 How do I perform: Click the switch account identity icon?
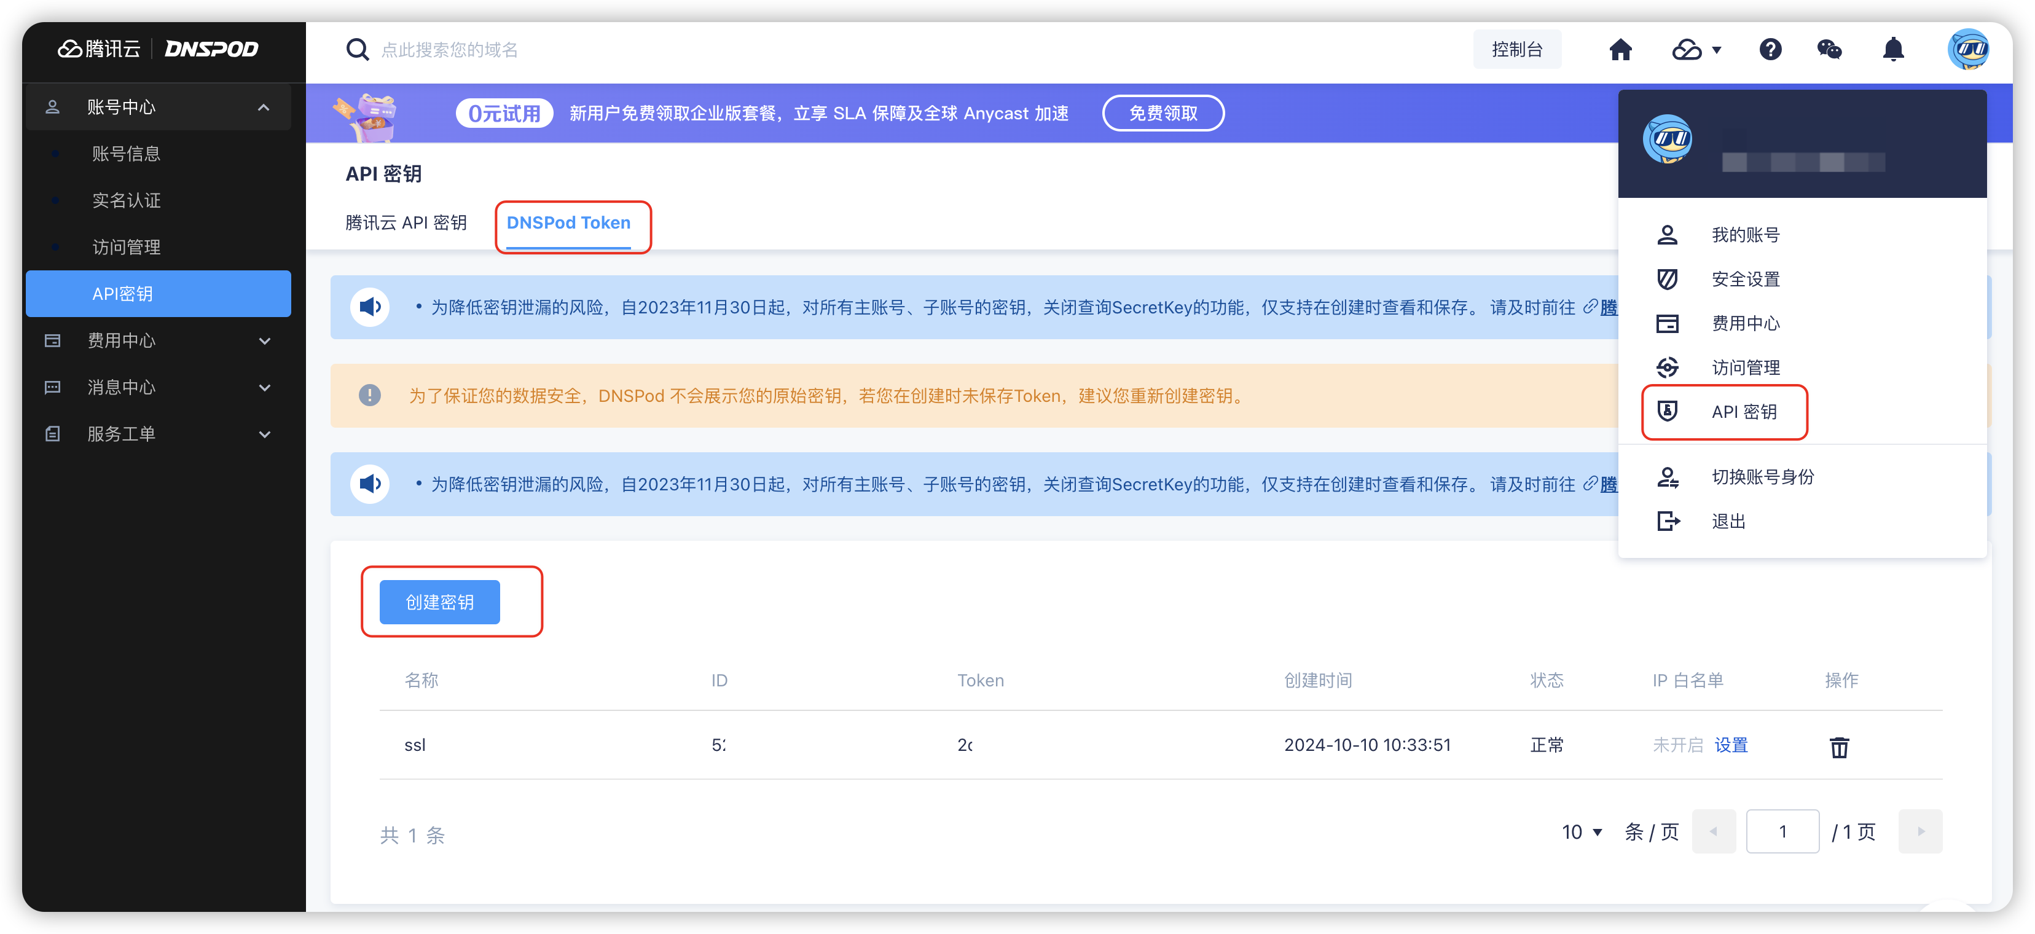coord(1668,476)
